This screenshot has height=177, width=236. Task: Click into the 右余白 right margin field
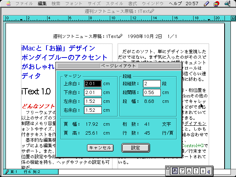coord(93,110)
